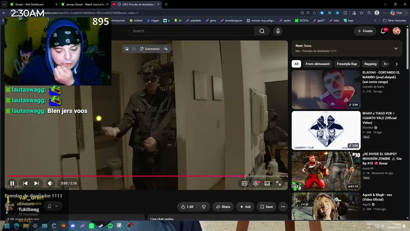This screenshot has height=231, width=410.
Task: Open the Gta Rp #10 Kenai thumbnail
Action: tap(326, 171)
